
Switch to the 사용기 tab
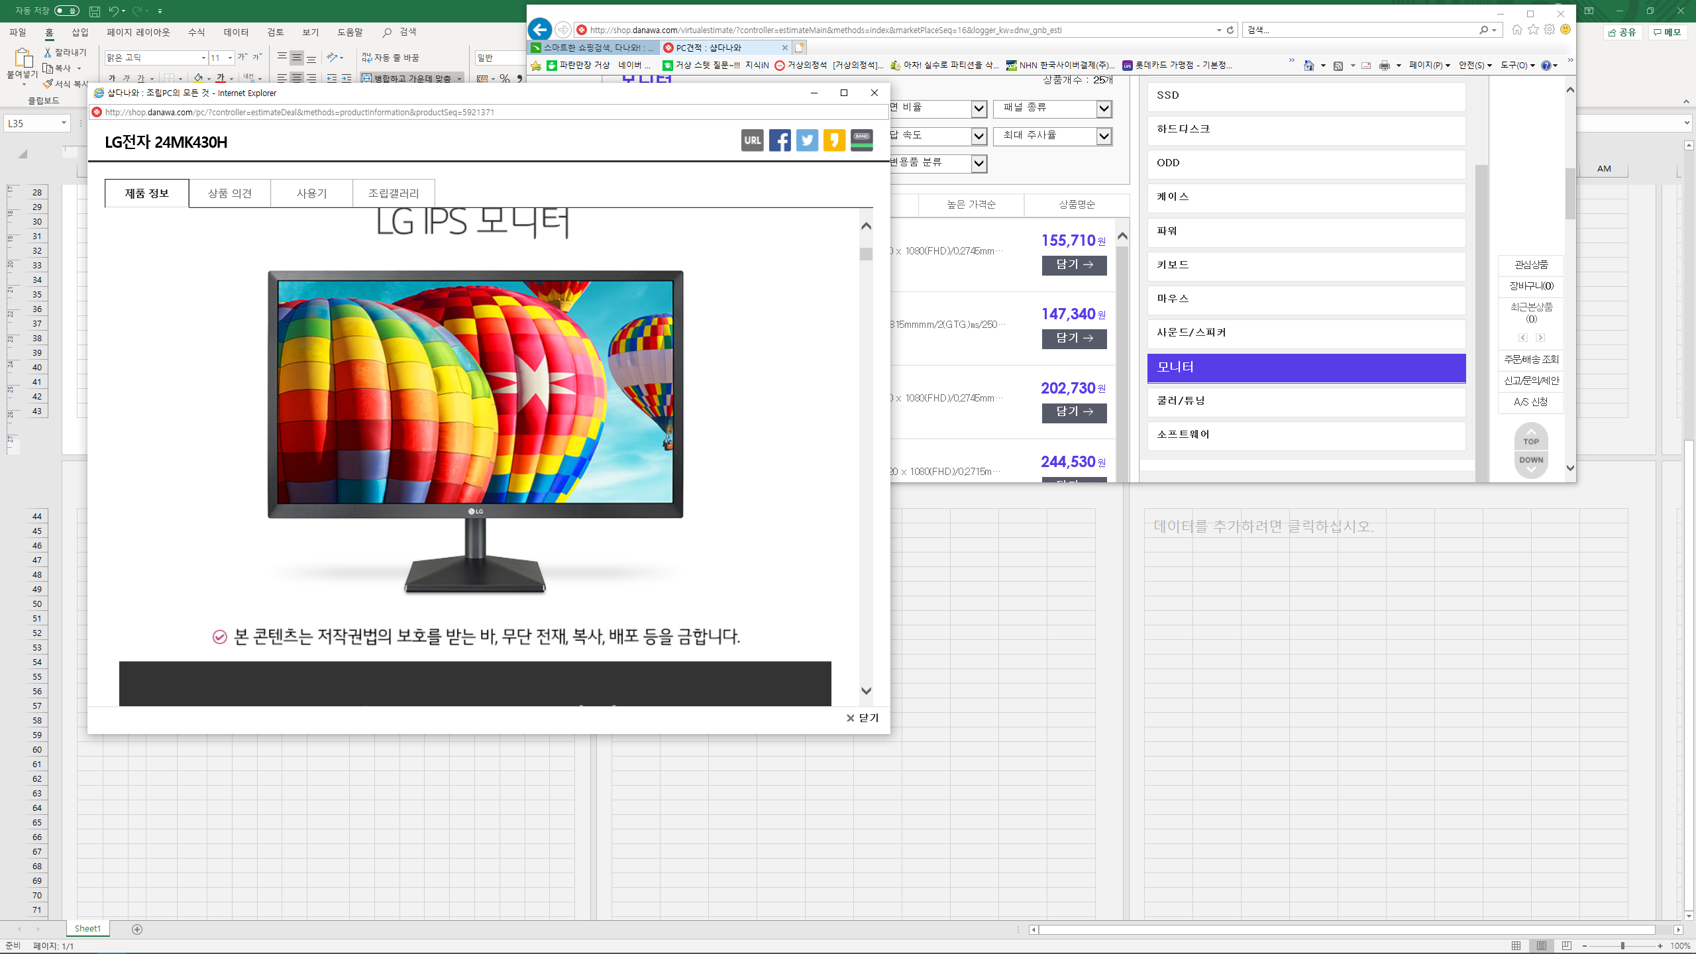tap(311, 193)
